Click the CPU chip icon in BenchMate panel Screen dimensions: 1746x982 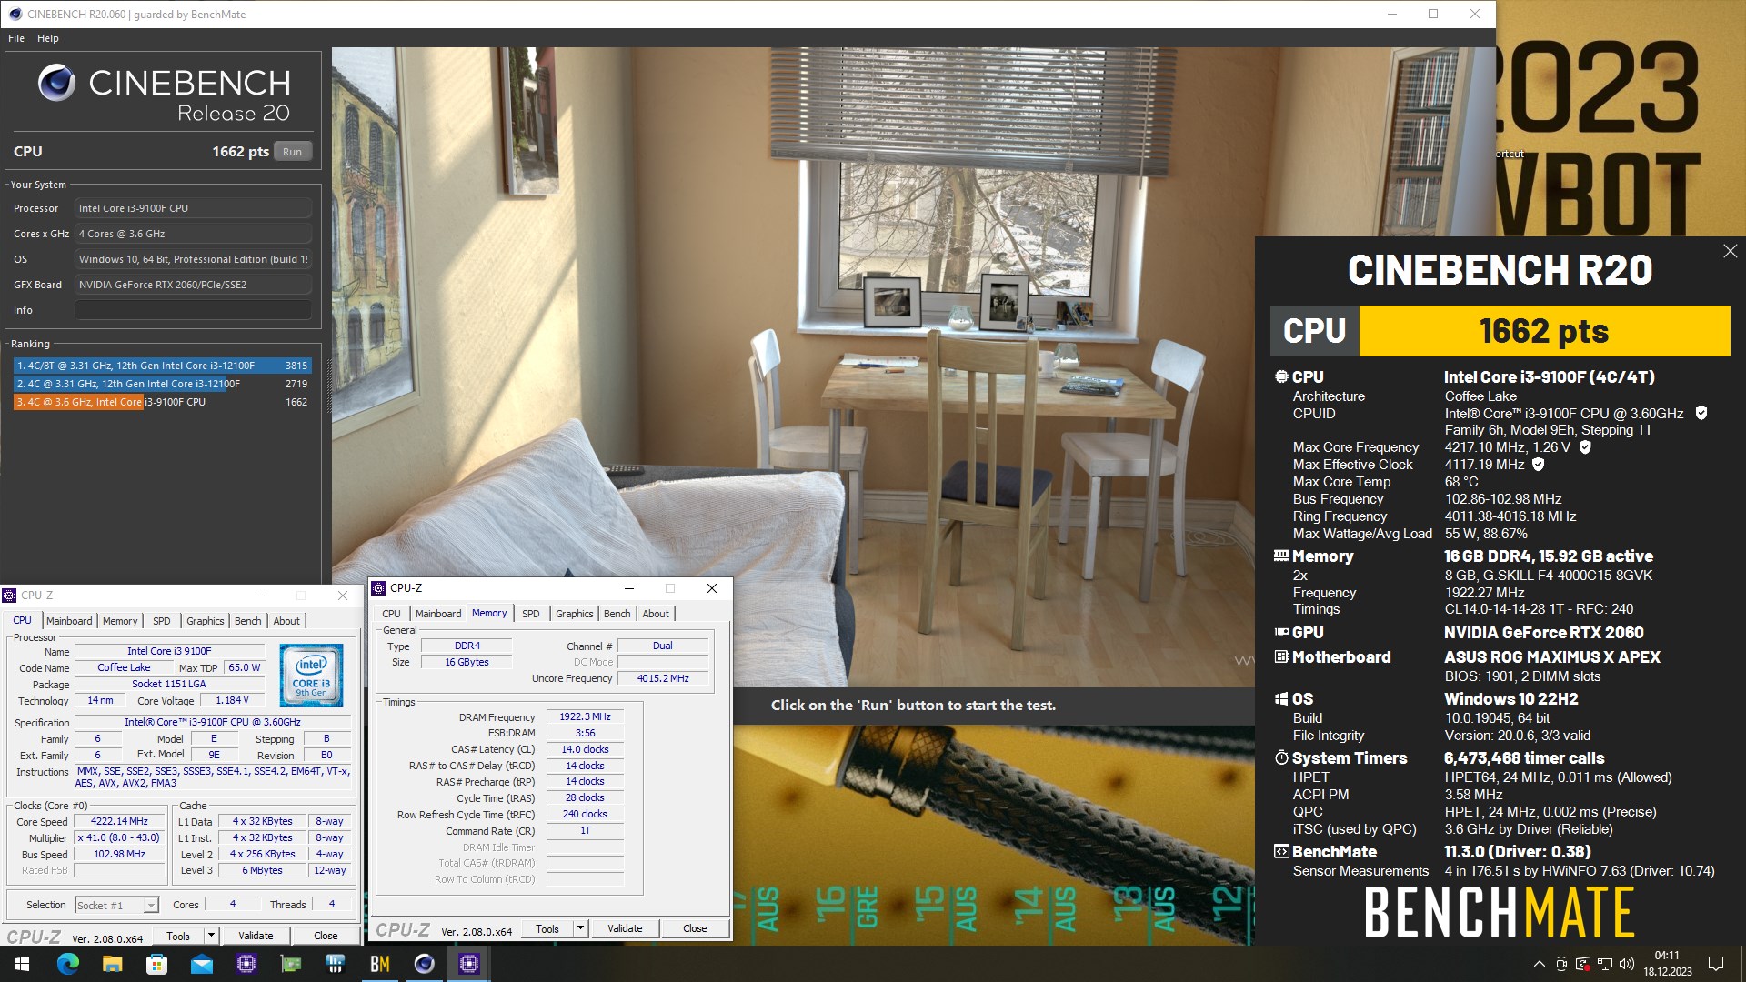(1281, 376)
